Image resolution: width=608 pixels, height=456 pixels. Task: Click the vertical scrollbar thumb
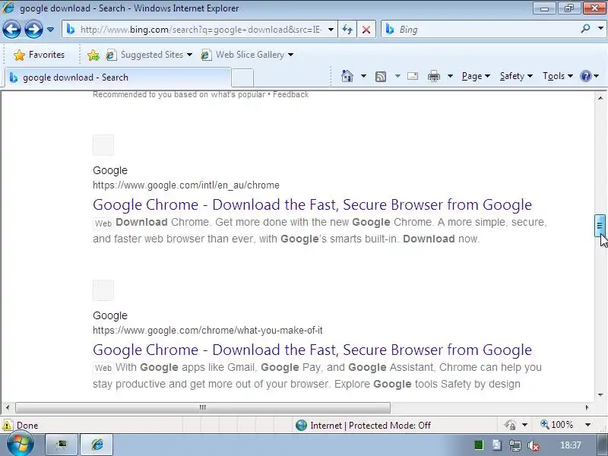[x=600, y=225]
